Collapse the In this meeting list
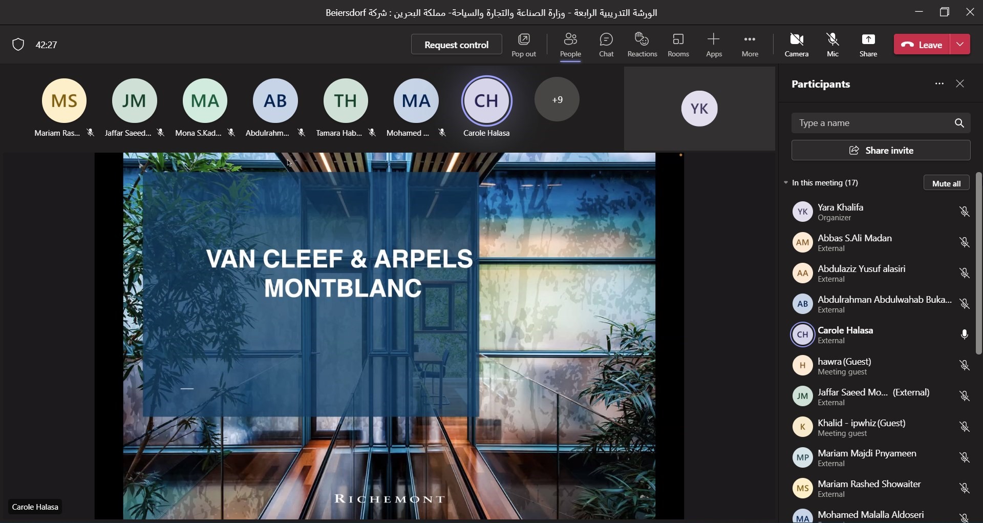 coord(786,183)
